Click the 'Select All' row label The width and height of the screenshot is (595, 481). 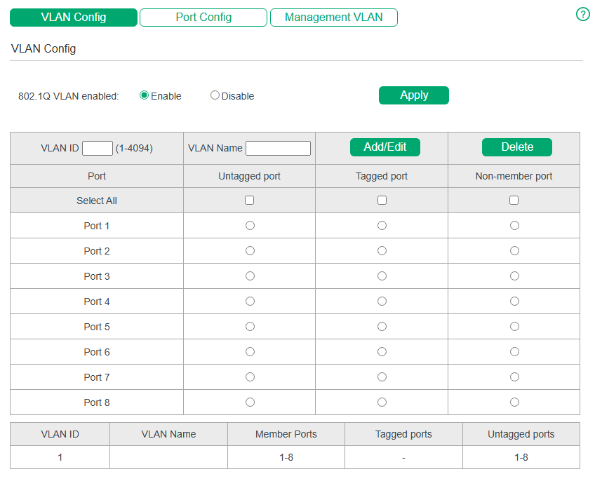coord(97,201)
